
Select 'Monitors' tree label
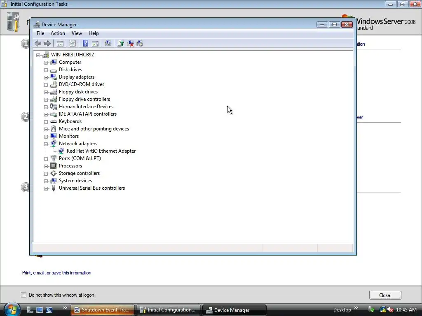[69, 136]
